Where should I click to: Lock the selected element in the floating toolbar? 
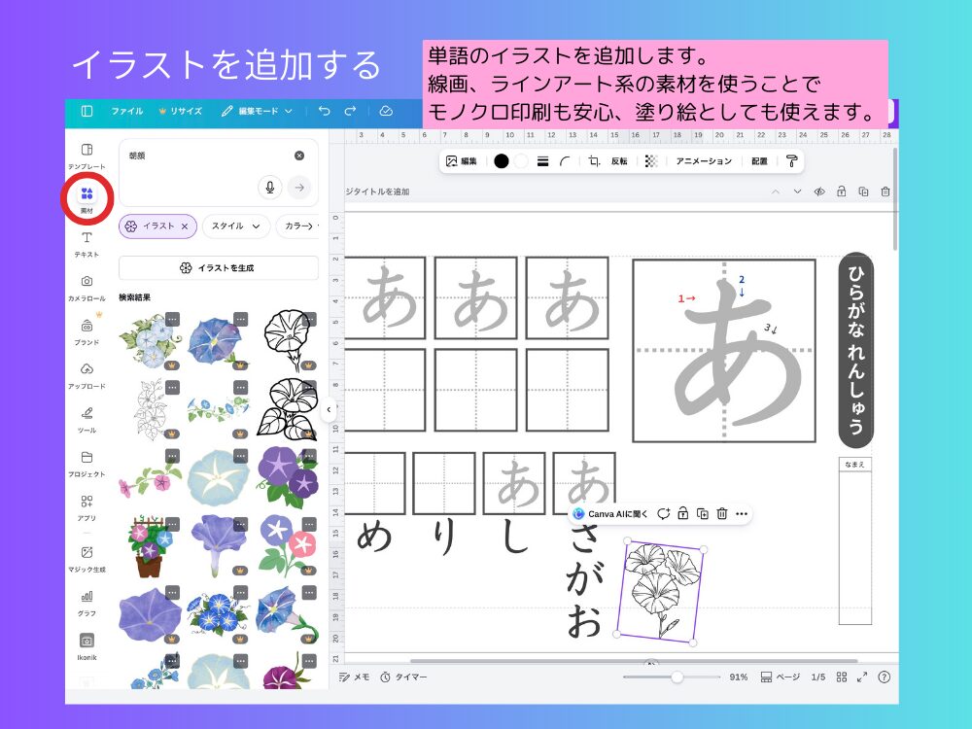(683, 513)
